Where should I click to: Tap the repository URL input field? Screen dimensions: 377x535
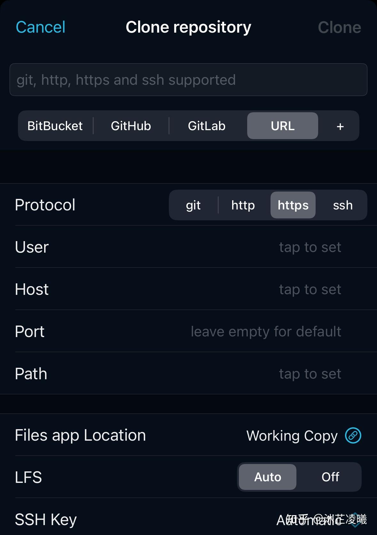pyautogui.click(x=189, y=80)
